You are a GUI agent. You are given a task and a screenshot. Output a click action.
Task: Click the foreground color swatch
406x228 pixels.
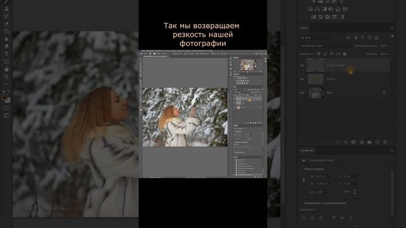4,97
